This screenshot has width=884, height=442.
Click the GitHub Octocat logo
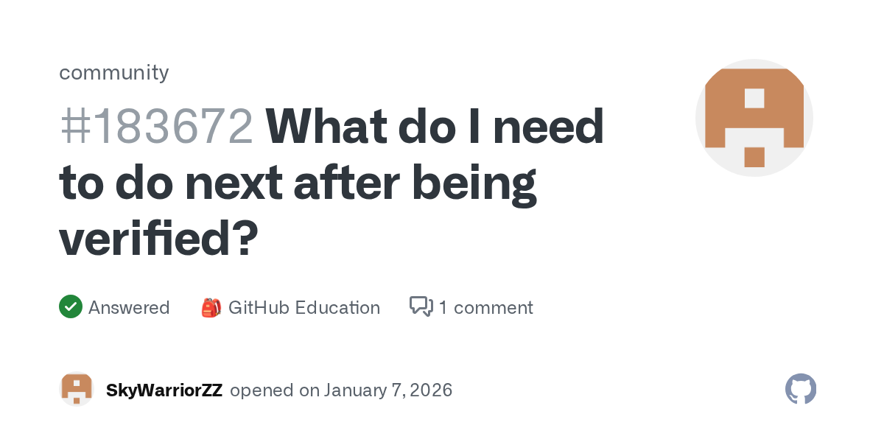tap(801, 389)
